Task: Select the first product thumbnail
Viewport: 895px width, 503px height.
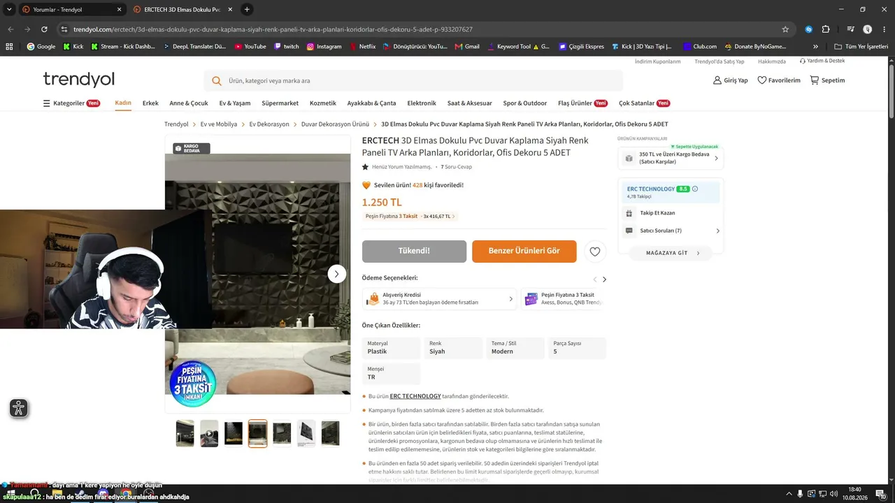Action: coord(185,433)
